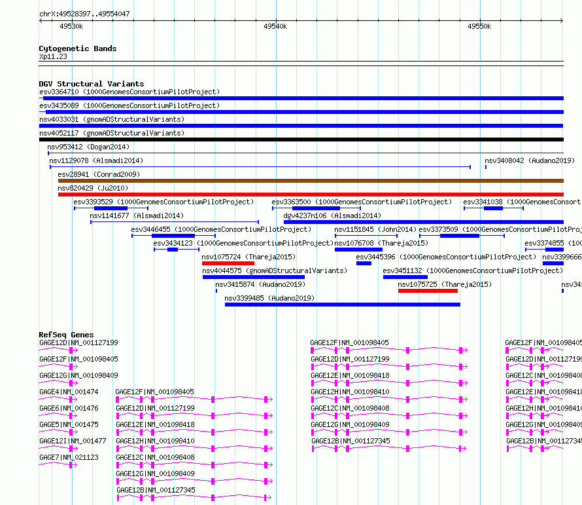Click the black bar of nsv4052117
This screenshot has height=505, width=582.
click(301, 140)
